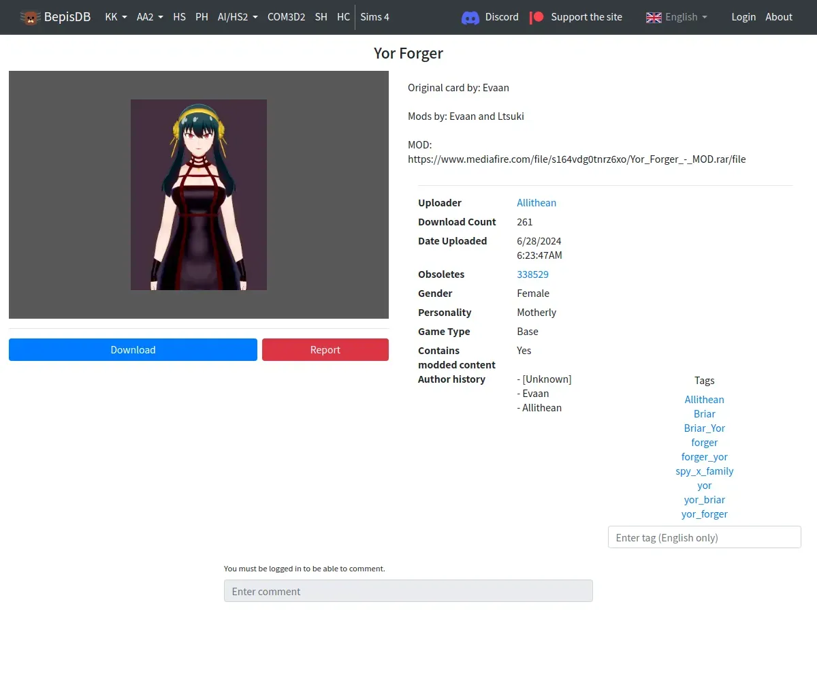Click the BepisDB logo icon
Screen dimensions: 817x681
(x=30, y=17)
